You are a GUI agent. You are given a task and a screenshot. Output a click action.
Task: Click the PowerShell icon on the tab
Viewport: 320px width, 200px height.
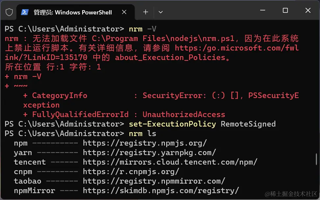tap(25, 12)
